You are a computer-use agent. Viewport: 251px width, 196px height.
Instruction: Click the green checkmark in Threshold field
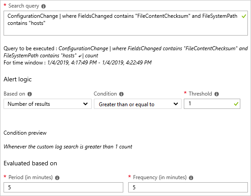coord(236,104)
